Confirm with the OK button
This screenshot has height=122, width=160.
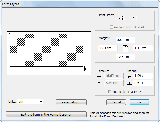point(139,102)
